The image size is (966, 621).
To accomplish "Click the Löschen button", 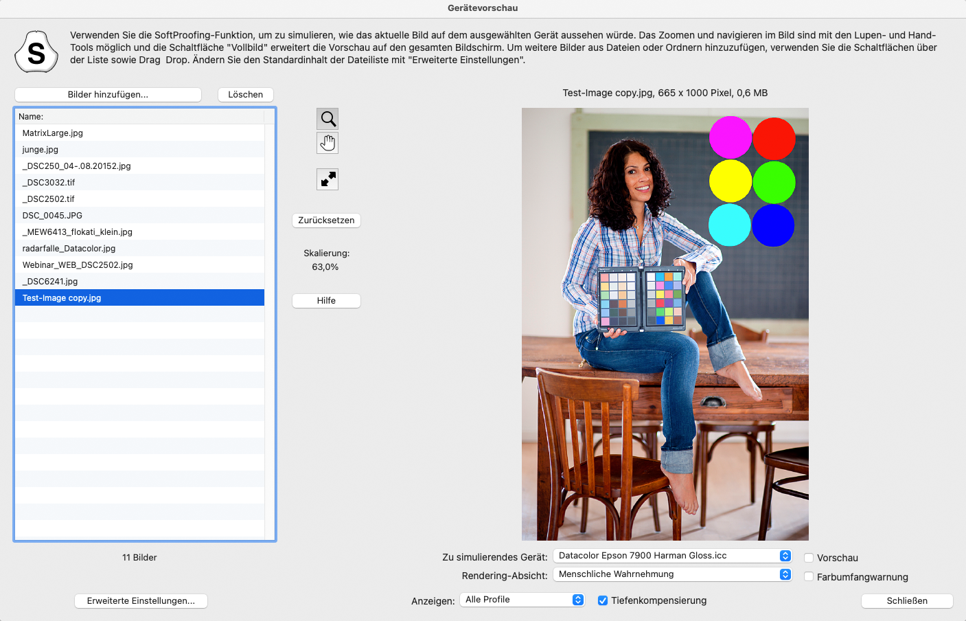I will (245, 95).
